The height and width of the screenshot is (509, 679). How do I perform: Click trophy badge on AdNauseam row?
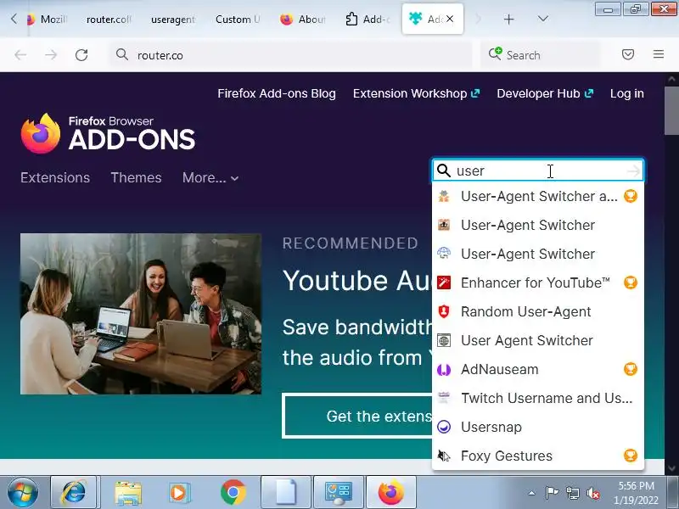pyautogui.click(x=631, y=369)
